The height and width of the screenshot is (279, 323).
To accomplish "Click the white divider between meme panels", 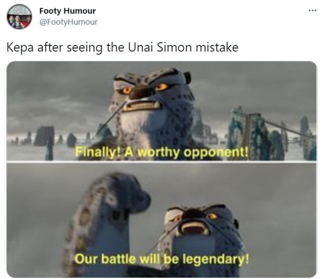I will click(x=161, y=162).
